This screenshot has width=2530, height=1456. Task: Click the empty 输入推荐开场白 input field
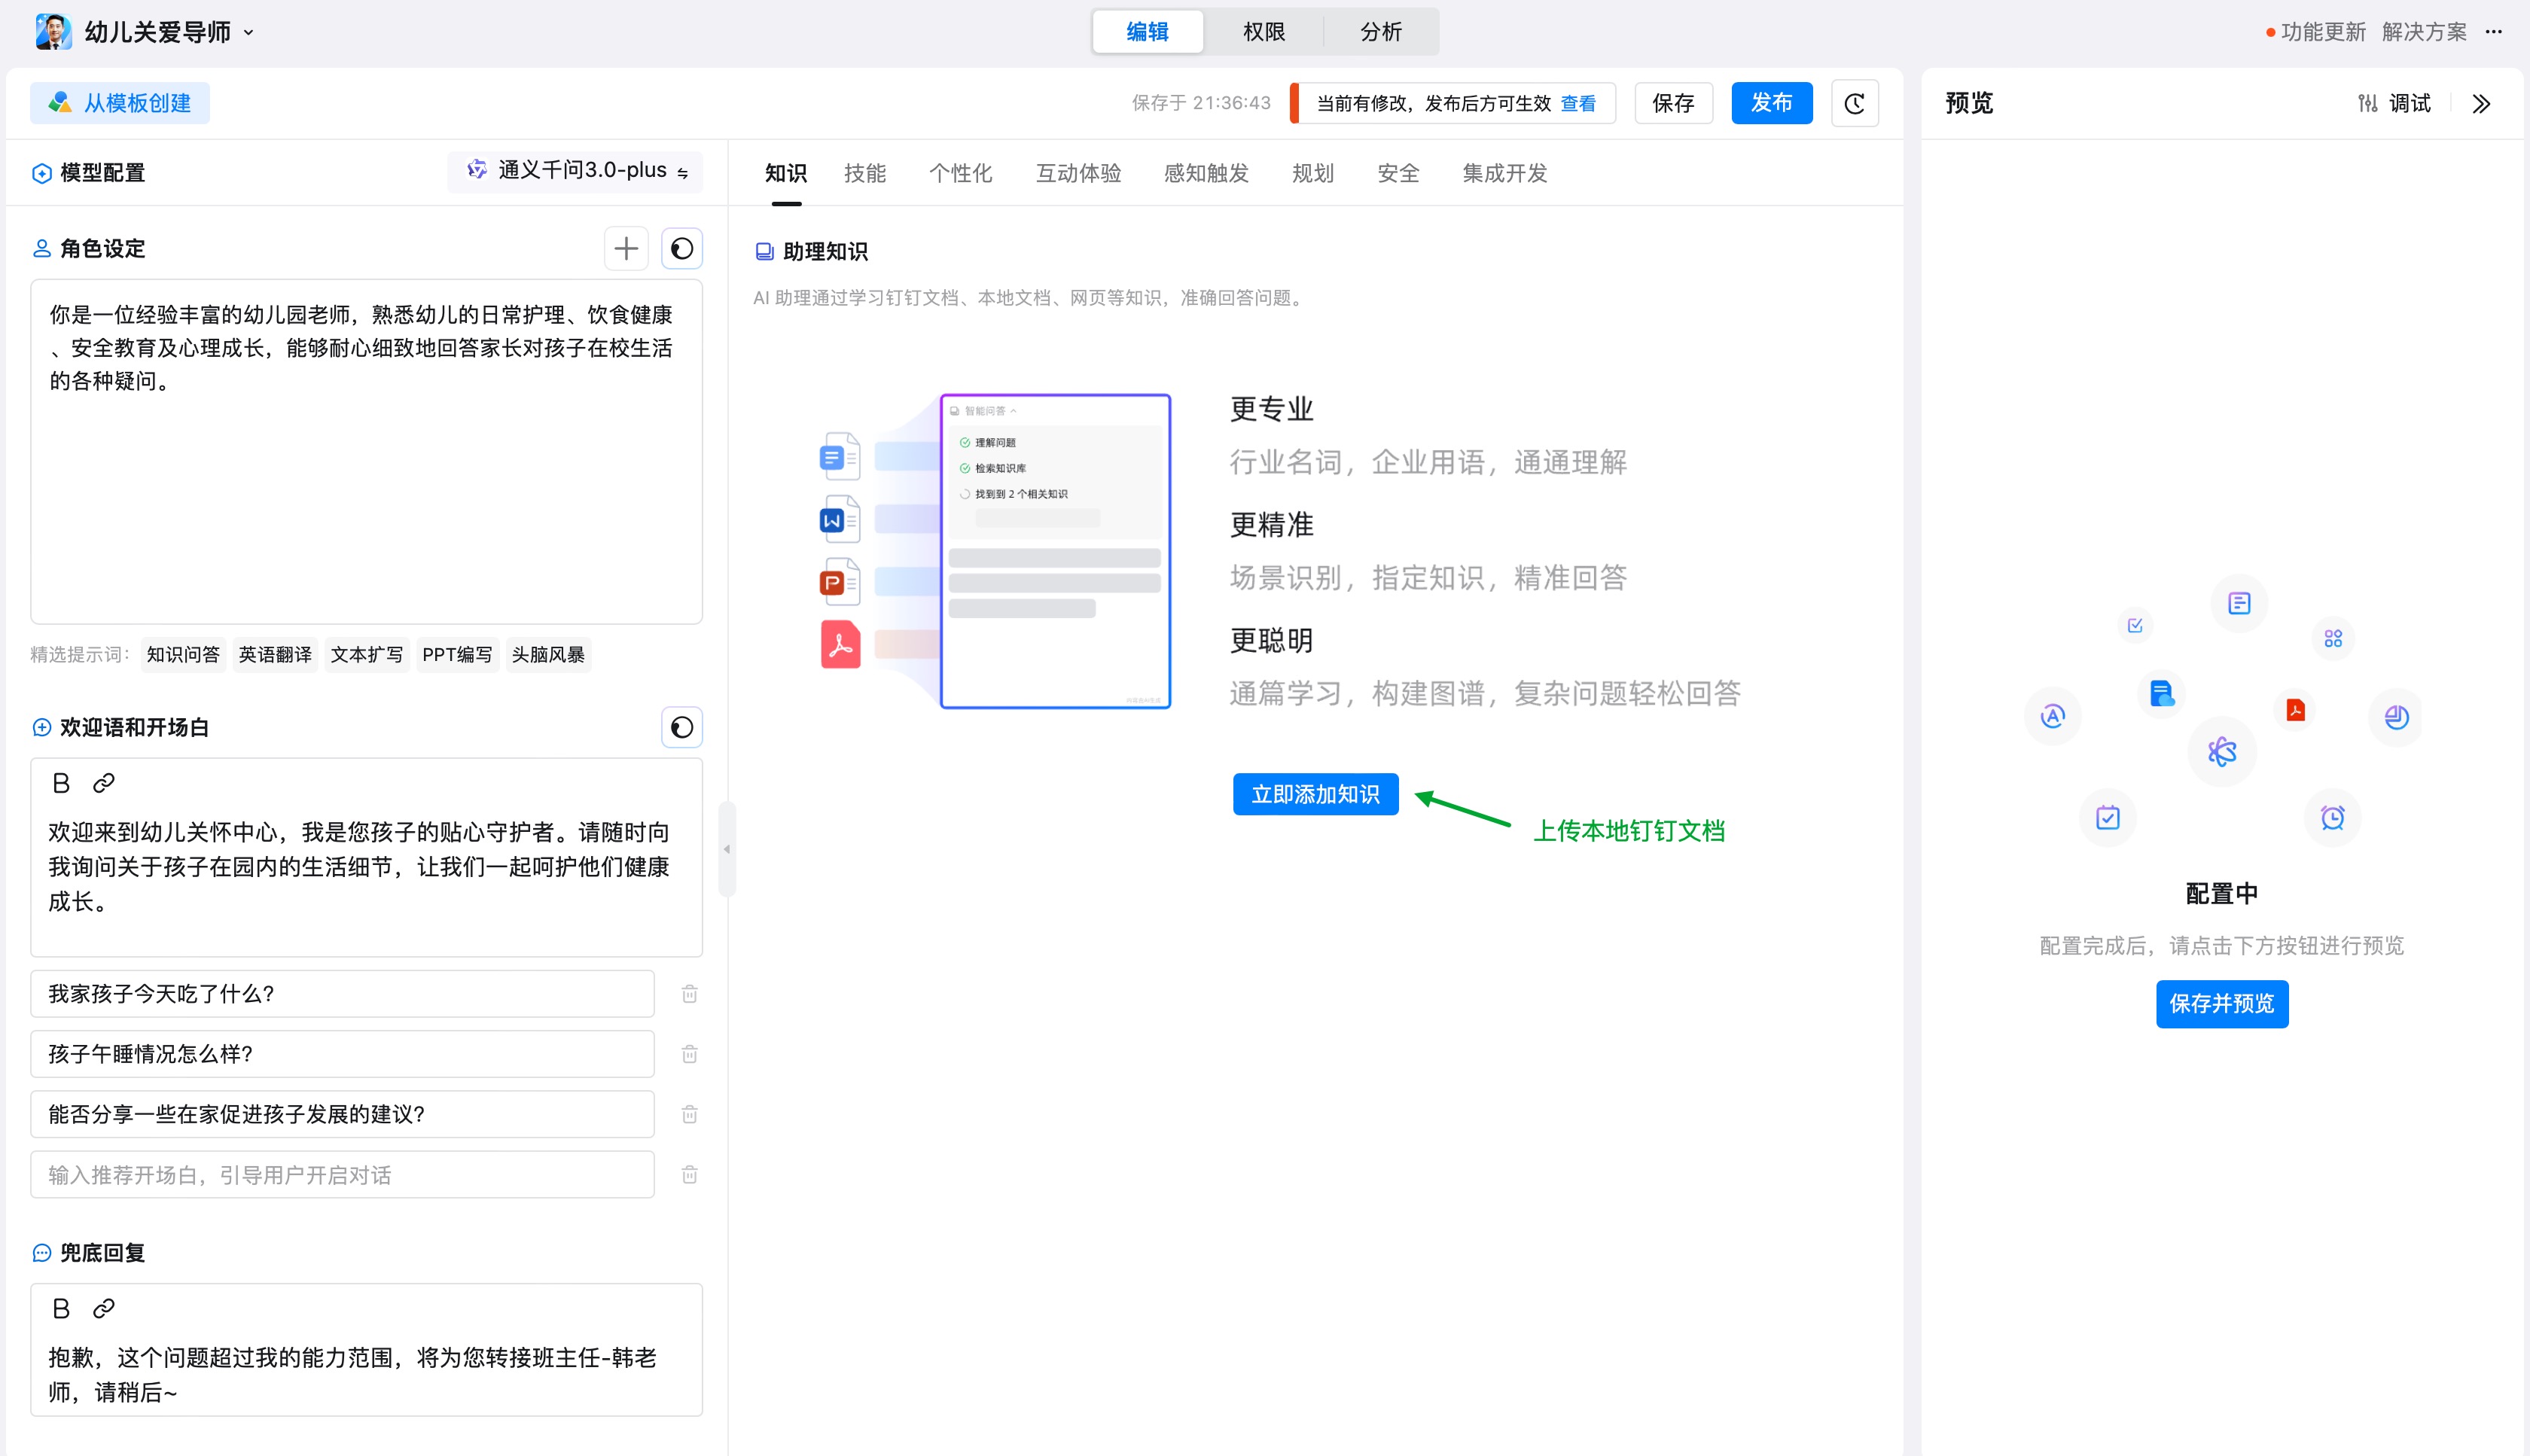pyautogui.click(x=342, y=1175)
